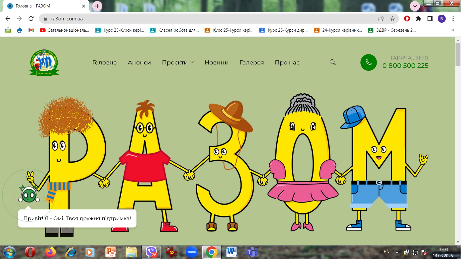461x259 pixels.
Task: Click the green hotline phone icon
Action: (x=369, y=62)
